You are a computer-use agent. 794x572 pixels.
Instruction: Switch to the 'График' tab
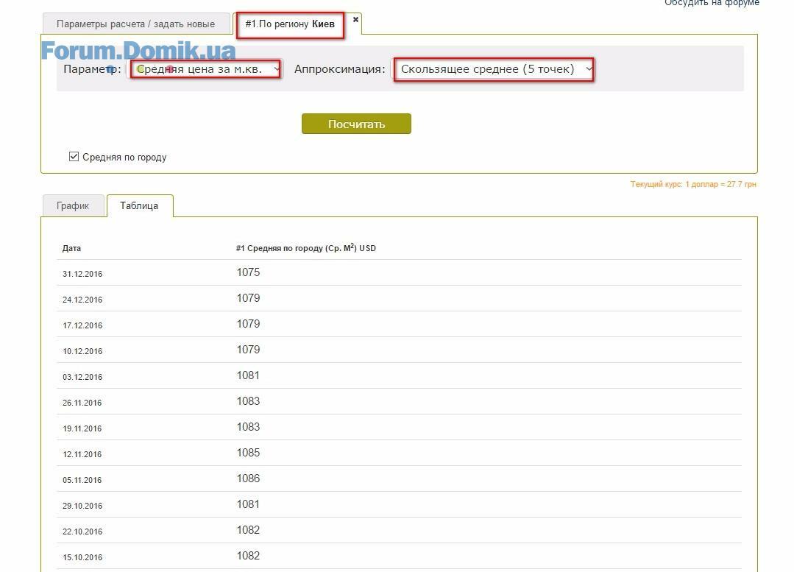tap(73, 205)
